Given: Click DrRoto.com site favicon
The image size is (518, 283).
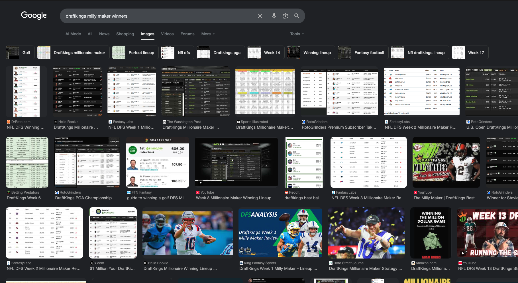Looking at the screenshot, I should 9,122.
